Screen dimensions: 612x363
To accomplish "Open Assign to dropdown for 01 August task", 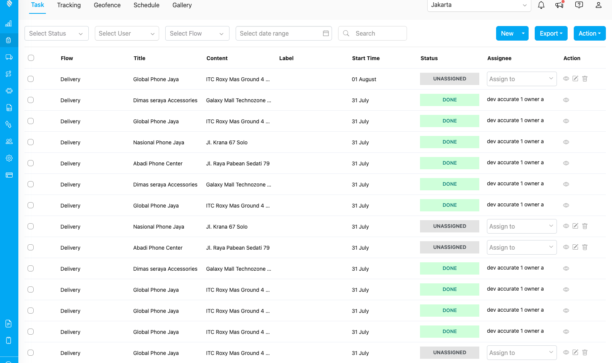I will [x=522, y=79].
